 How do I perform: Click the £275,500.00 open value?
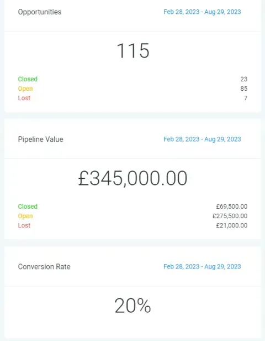tap(230, 216)
